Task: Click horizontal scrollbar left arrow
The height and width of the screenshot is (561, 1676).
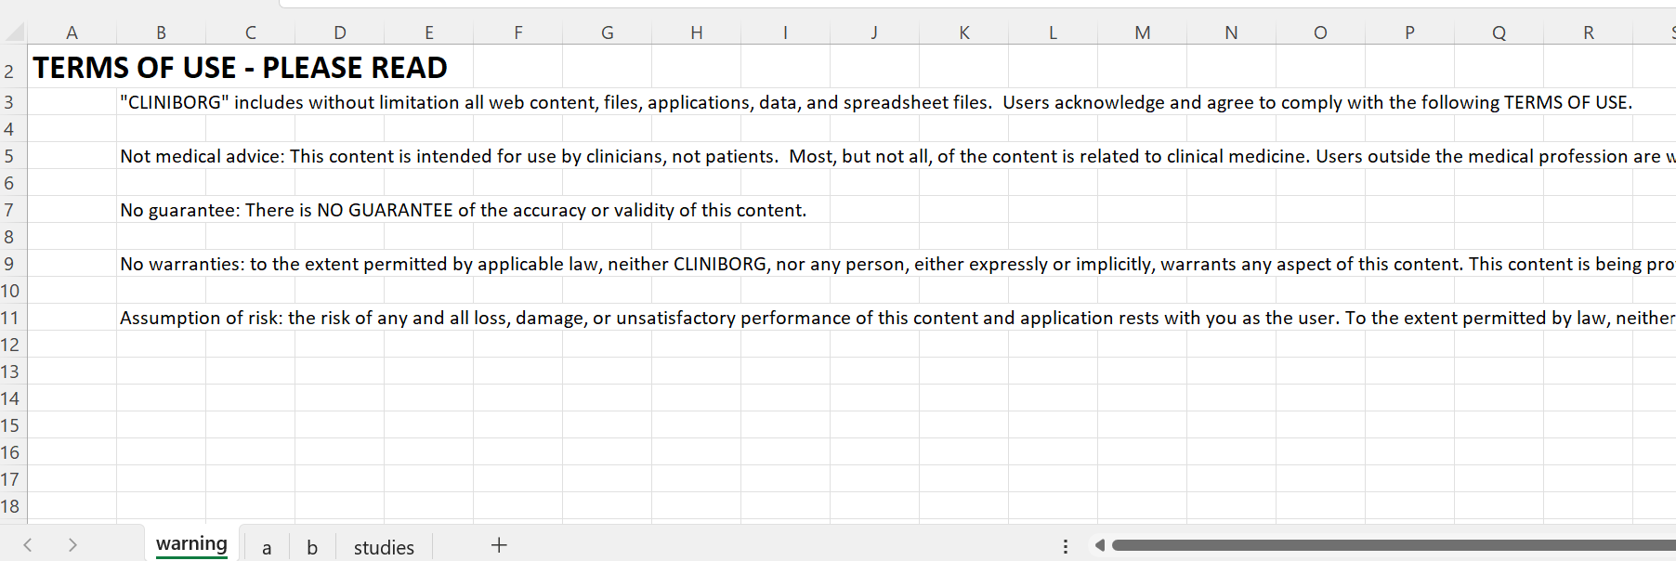Action: click(x=1099, y=545)
